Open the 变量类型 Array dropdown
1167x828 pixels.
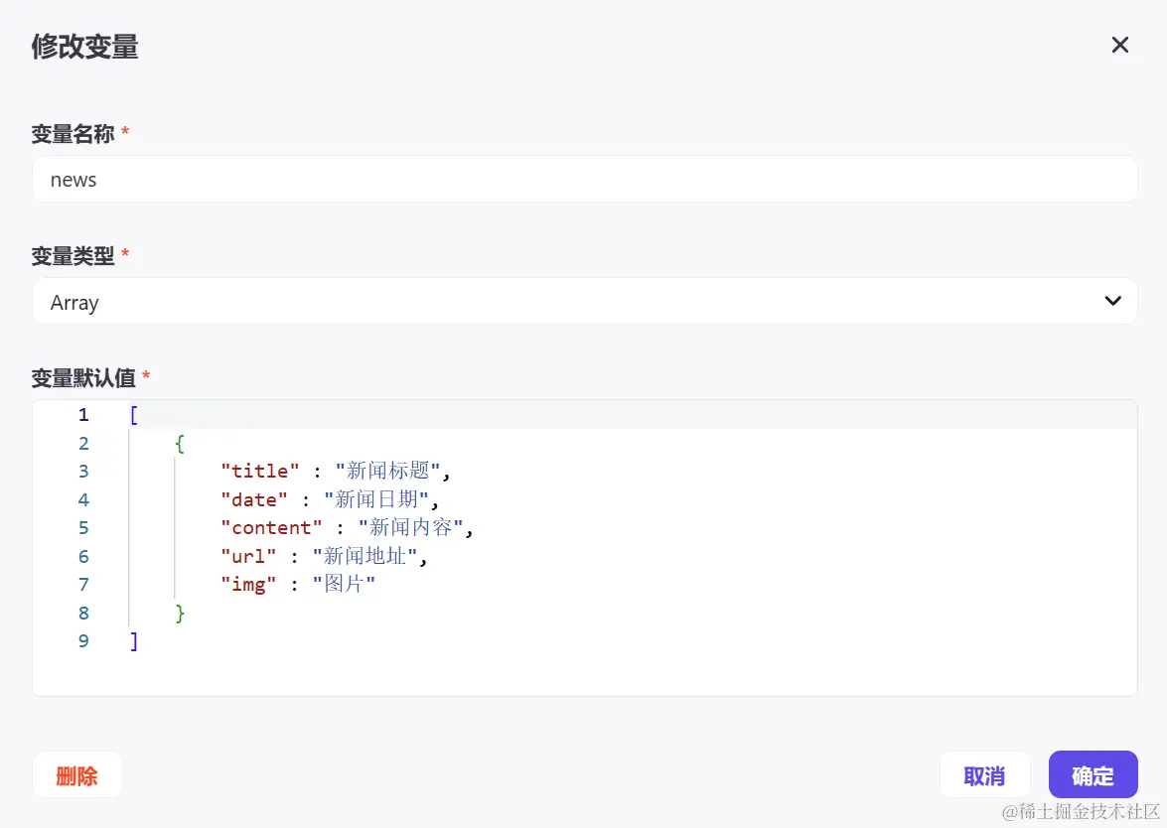[584, 302]
